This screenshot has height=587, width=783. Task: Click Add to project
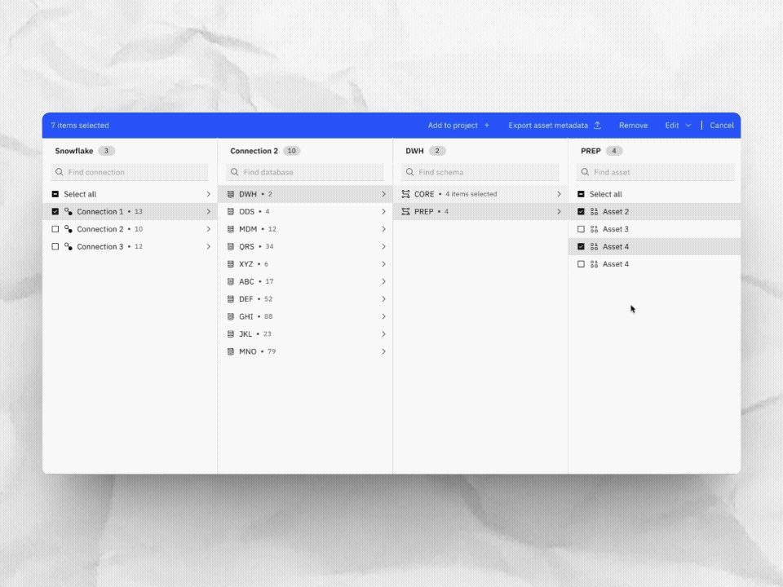pyautogui.click(x=453, y=125)
